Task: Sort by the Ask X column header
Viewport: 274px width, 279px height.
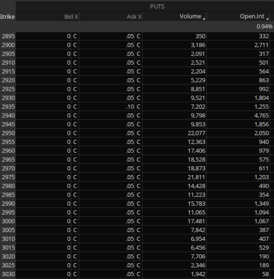Action: 134,17
